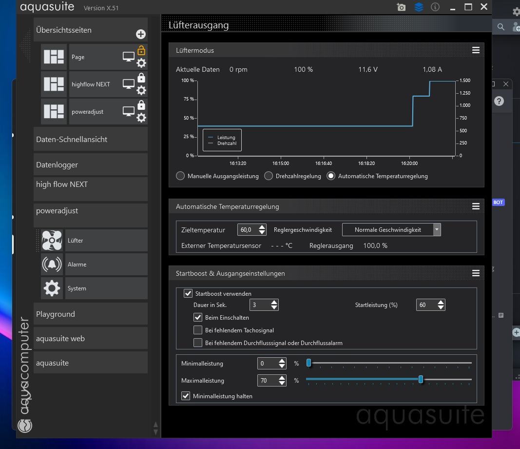Open the Automatische Temperaturregelung panel menu

[476, 206]
